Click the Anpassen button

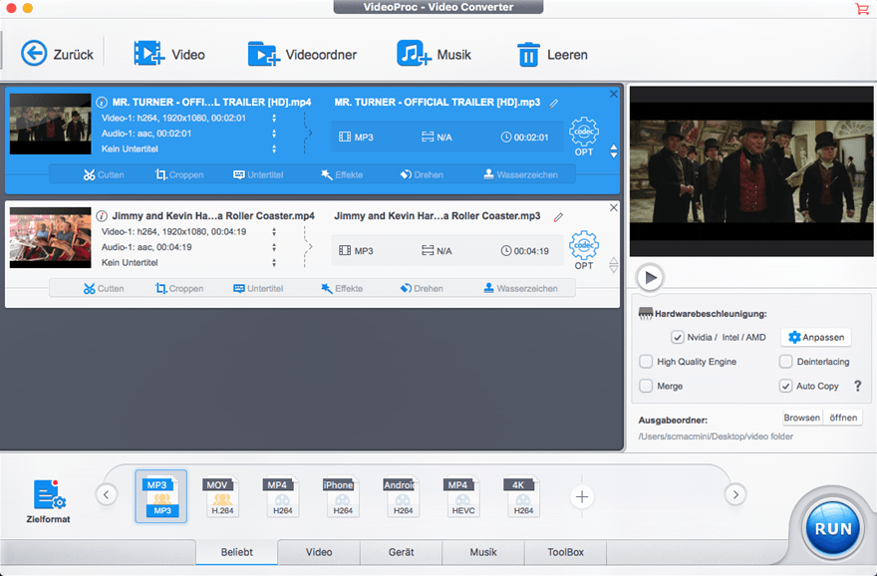pyautogui.click(x=816, y=337)
